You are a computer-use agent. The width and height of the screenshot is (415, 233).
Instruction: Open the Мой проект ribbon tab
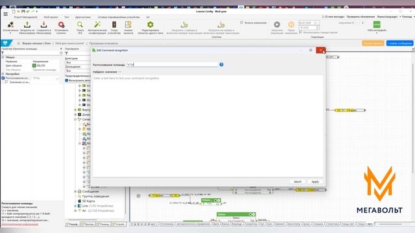pos(51,17)
